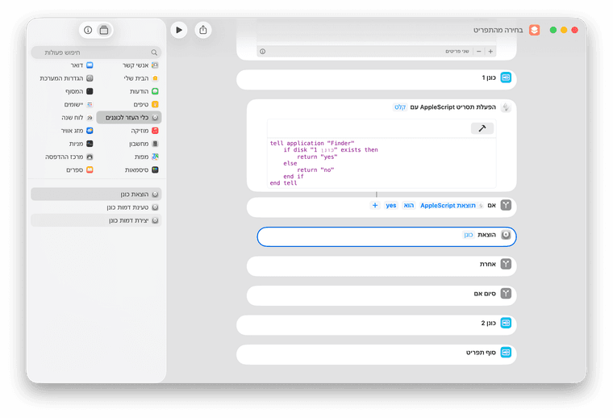Viewport: 613px width, 418px height.
Task: Click the minus button to remove menu item
Action: coord(478,51)
